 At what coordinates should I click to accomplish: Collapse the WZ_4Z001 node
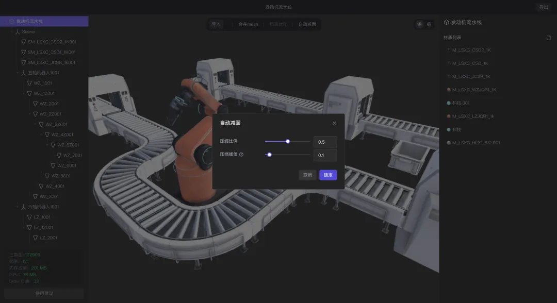click(x=41, y=134)
